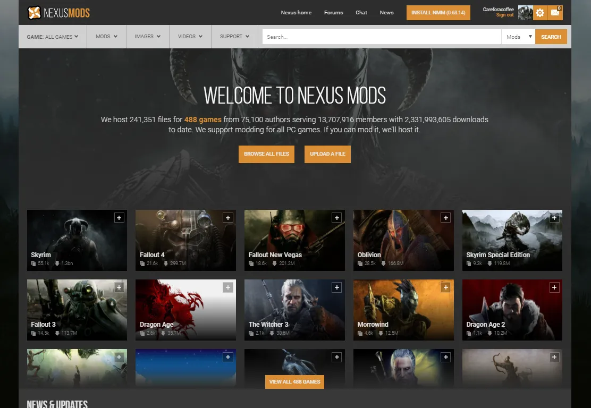This screenshot has height=408, width=591.
Task: Open Careforacoffee profile name
Action: click(x=499, y=10)
